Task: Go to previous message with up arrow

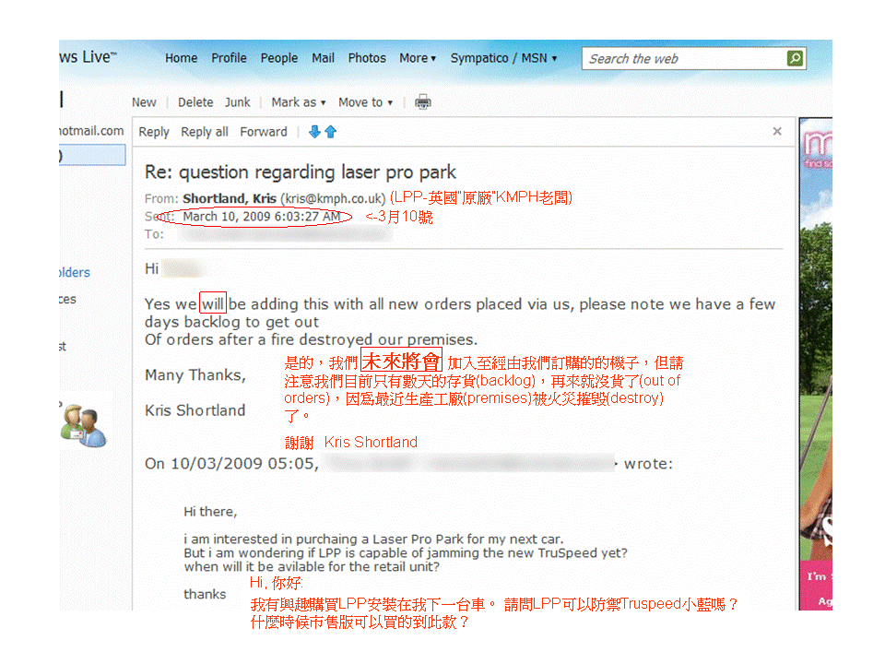Action: [x=331, y=132]
